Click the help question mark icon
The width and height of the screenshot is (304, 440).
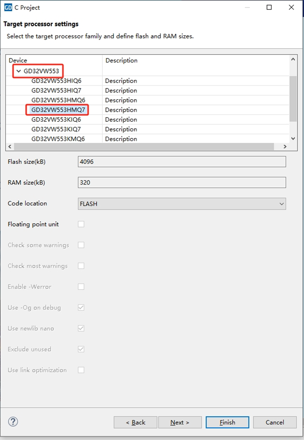click(13, 422)
